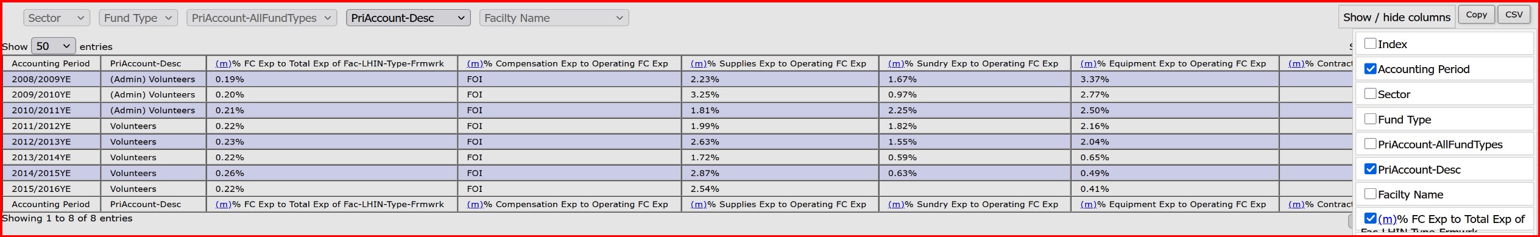Viewport: 1540px width, 237px height.
Task: Uncheck the PriAccount-Desc column checkbox
Action: pos(1370,169)
